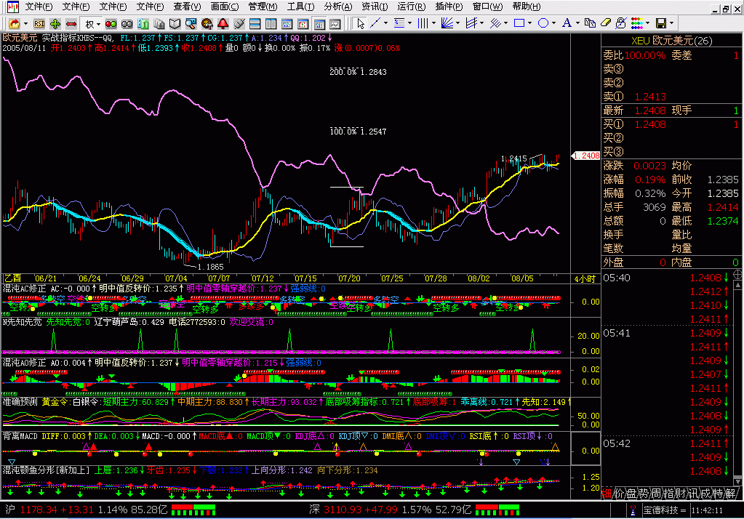Expand the text tool A dropdown arrow
The height and width of the screenshot is (519, 744).
pos(579,23)
